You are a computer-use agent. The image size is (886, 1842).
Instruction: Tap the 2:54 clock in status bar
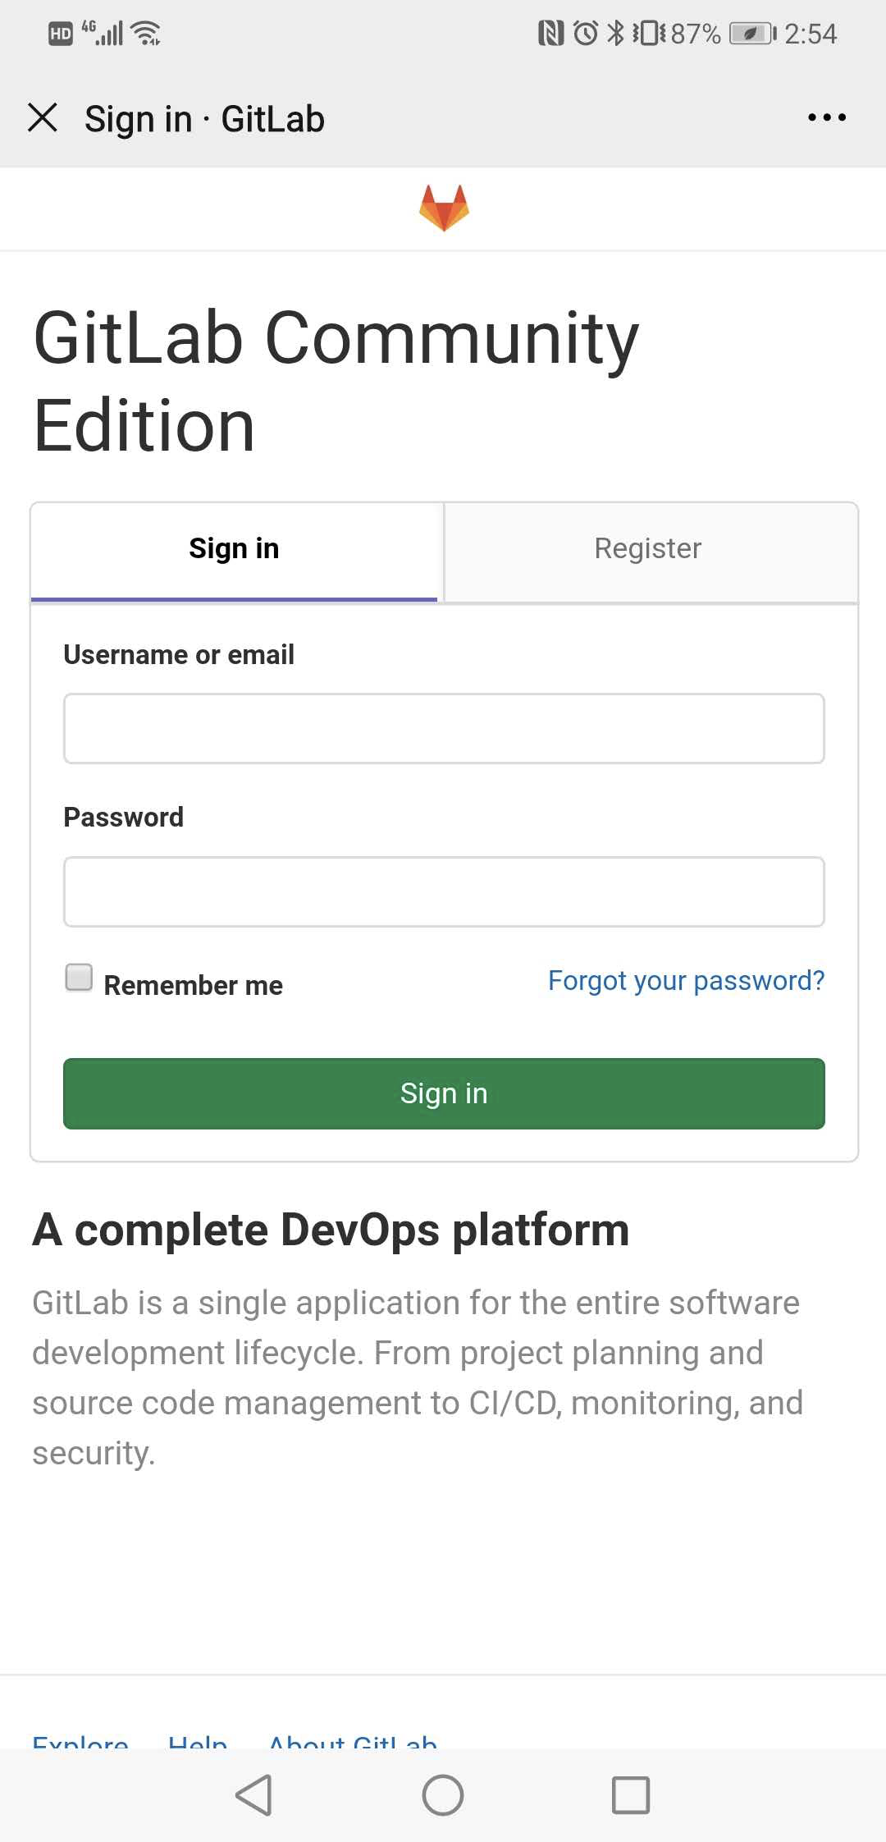811,34
